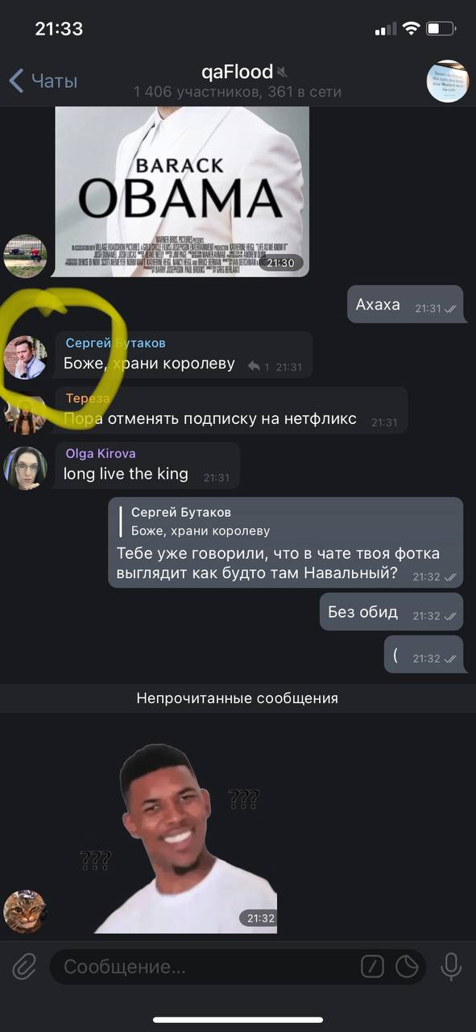This screenshot has width=476, height=1032.
Task: Open bot commands slash icon
Action: (372, 966)
